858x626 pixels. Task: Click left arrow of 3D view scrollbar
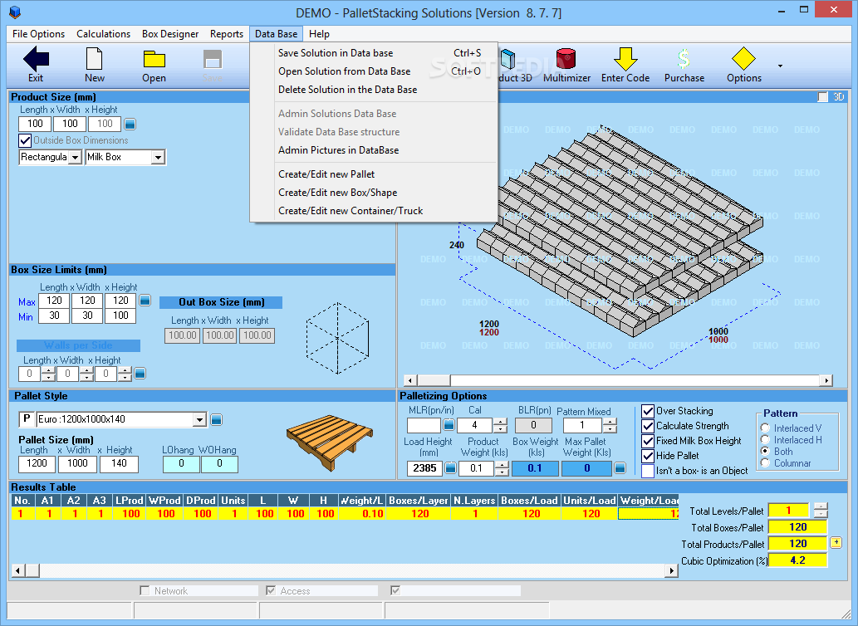409,380
